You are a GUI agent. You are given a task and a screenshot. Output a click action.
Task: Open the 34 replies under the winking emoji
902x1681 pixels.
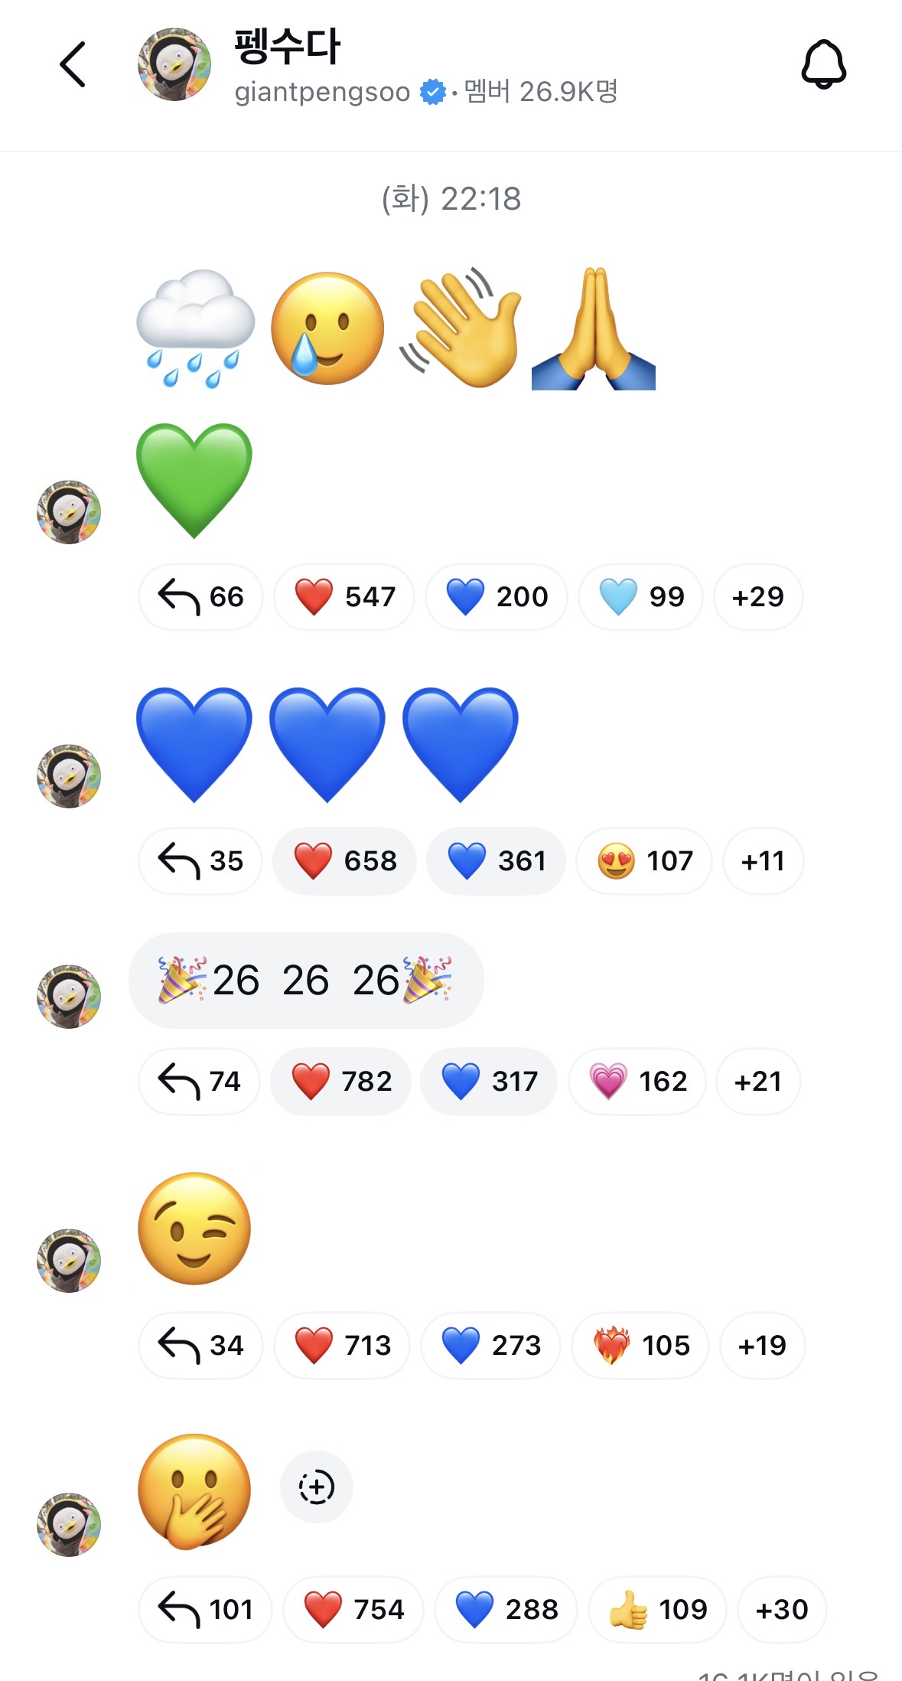200,1345
